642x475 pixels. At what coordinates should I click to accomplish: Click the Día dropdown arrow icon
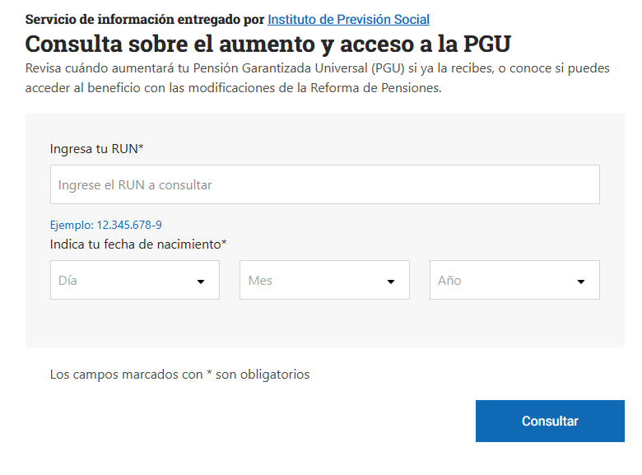click(201, 282)
